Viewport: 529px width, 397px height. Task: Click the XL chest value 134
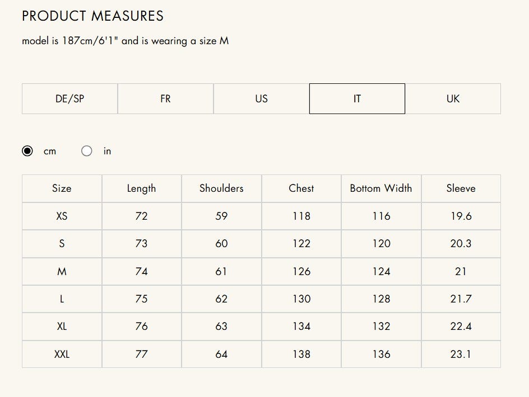301,327
